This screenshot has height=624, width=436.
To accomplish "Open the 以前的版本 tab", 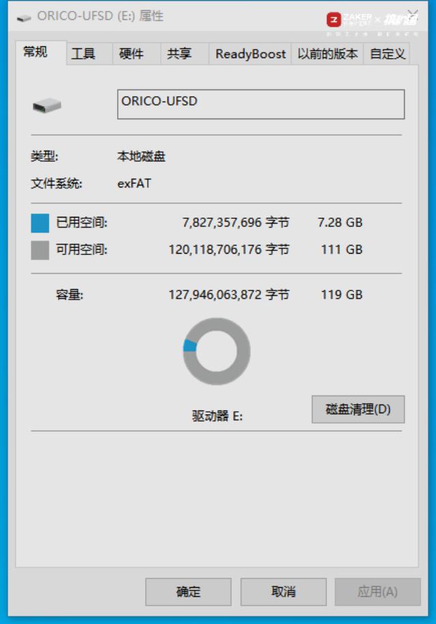I will (328, 54).
